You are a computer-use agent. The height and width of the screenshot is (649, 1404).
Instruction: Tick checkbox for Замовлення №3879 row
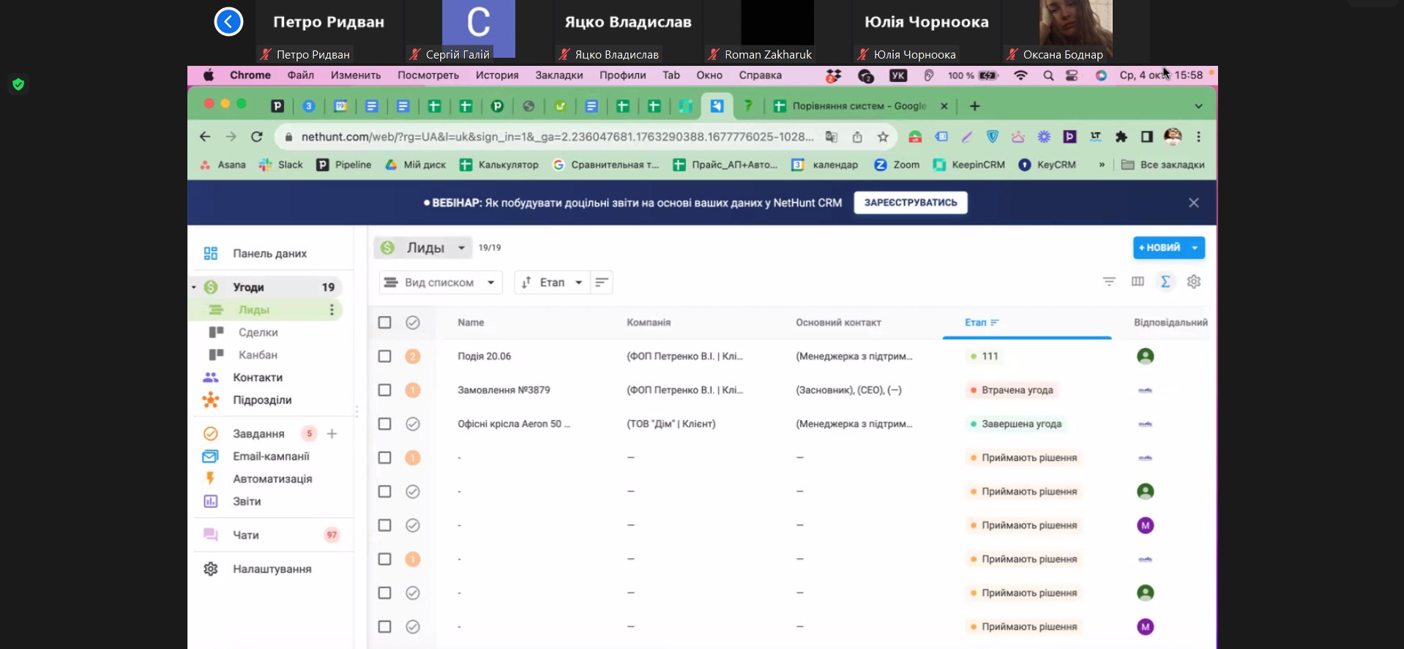(x=384, y=390)
